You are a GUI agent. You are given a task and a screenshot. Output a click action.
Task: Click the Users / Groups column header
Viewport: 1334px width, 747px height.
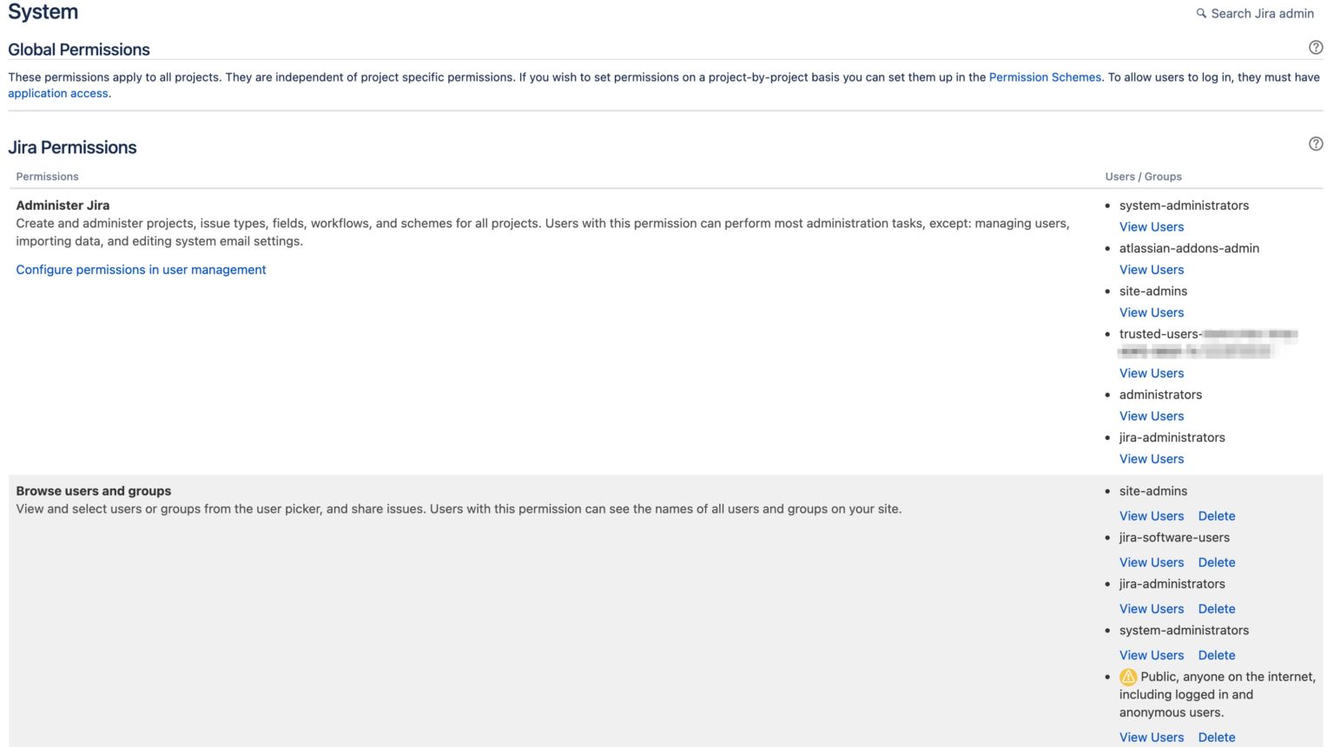(x=1143, y=176)
